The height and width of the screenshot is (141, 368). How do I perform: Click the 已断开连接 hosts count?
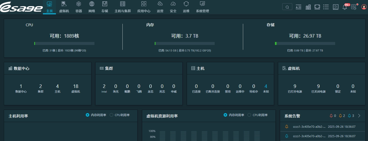[x=213, y=86]
